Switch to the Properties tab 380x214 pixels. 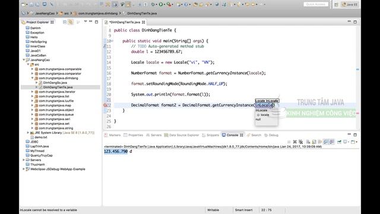pos(133,135)
